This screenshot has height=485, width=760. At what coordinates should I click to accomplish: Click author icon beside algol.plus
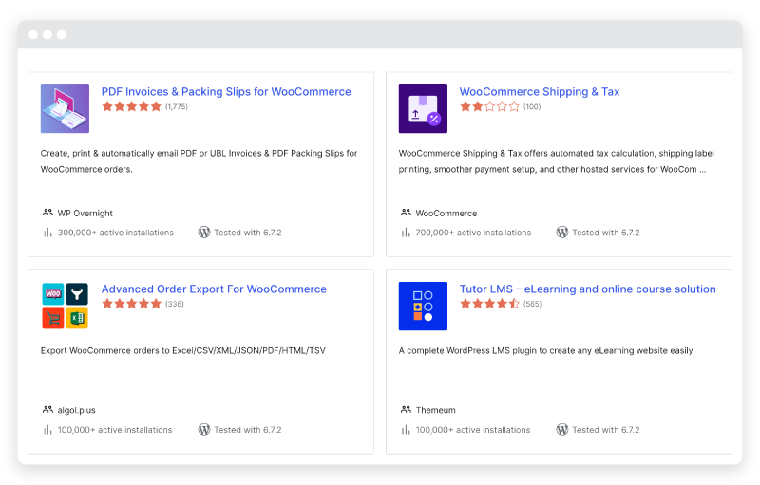tap(47, 409)
